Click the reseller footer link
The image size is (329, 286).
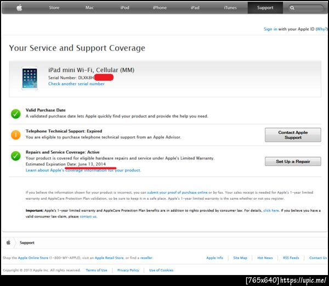[146, 258]
